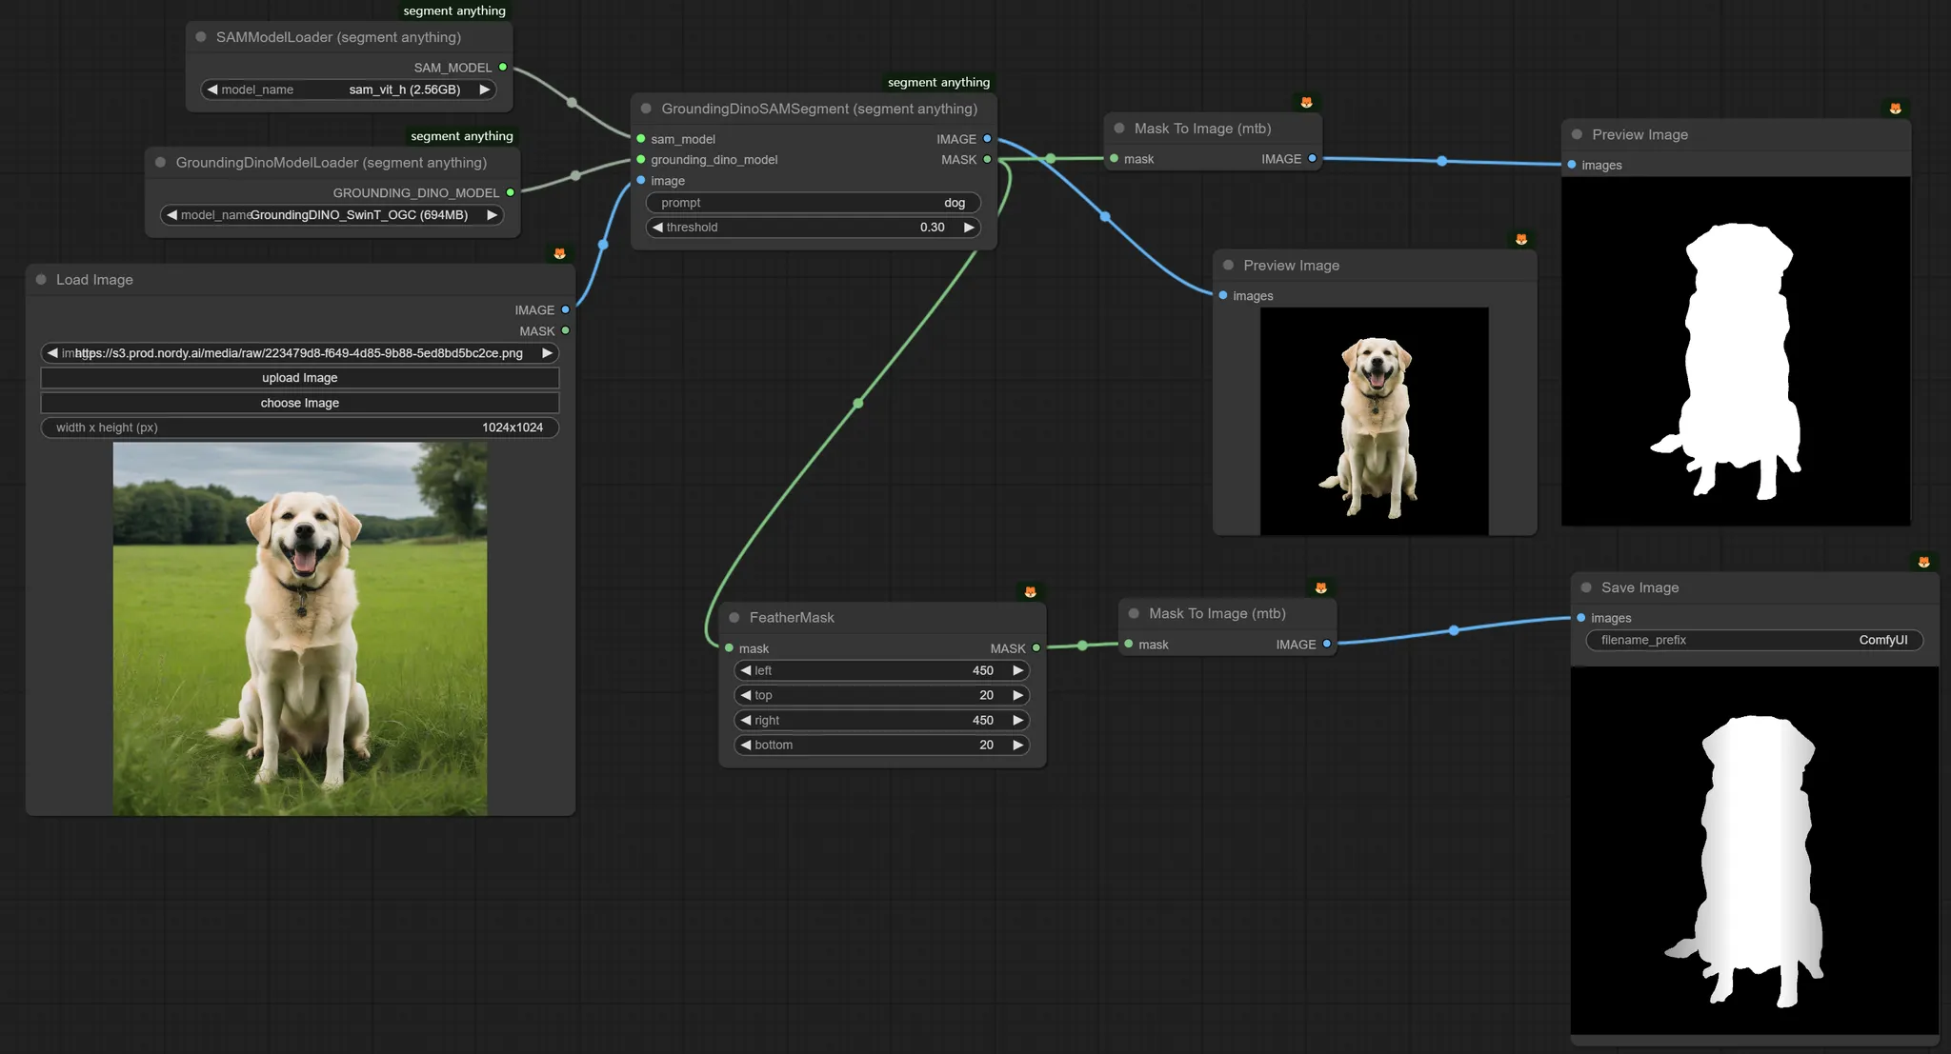Image resolution: width=1951 pixels, height=1054 pixels.
Task: Click the images input dot on Save Image
Action: click(1581, 618)
